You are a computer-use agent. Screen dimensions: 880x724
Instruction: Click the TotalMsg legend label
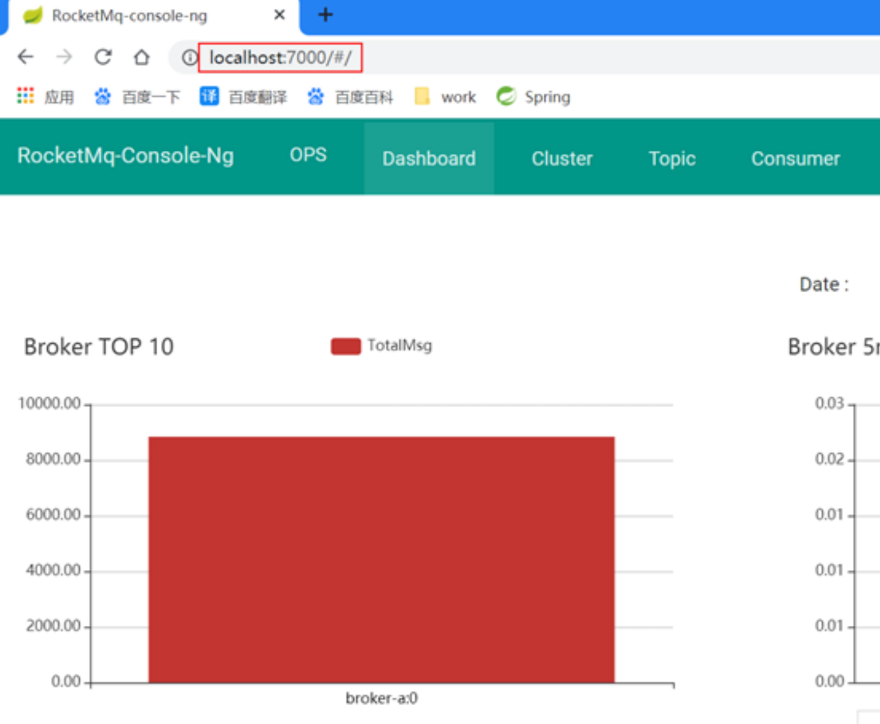click(400, 346)
